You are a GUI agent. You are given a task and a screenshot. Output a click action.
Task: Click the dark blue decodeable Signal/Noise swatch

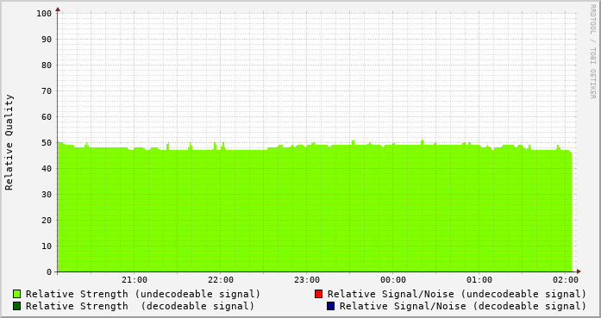330,306
